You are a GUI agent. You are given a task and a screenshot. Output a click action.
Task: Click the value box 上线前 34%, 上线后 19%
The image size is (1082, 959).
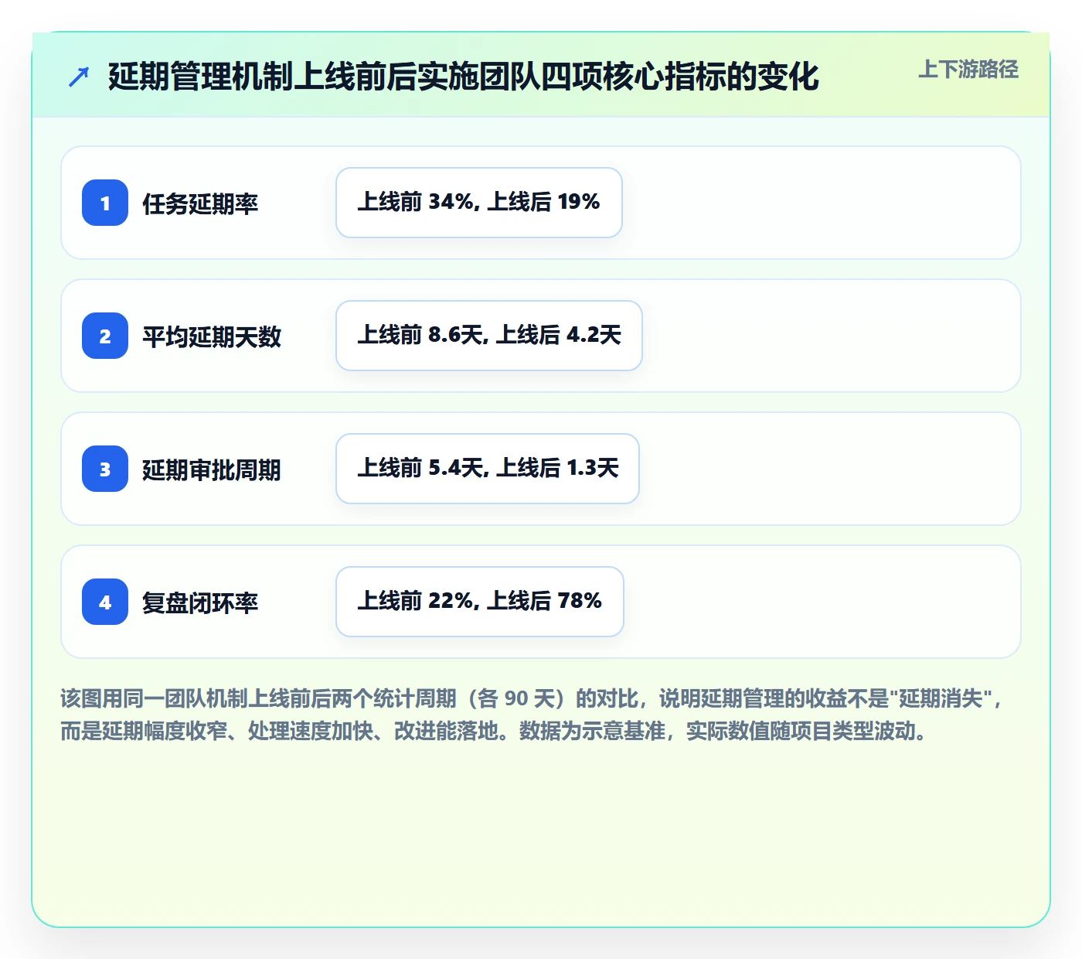(x=479, y=203)
